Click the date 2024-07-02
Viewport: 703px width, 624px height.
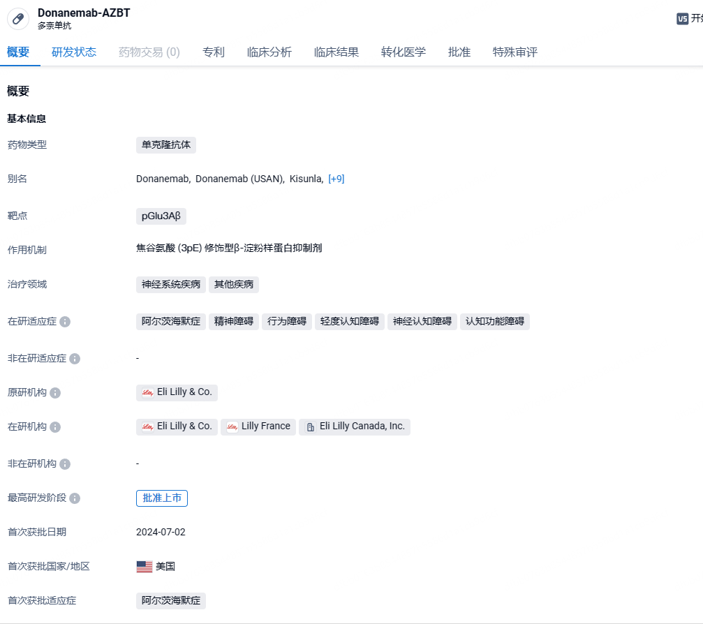click(x=161, y=532)
